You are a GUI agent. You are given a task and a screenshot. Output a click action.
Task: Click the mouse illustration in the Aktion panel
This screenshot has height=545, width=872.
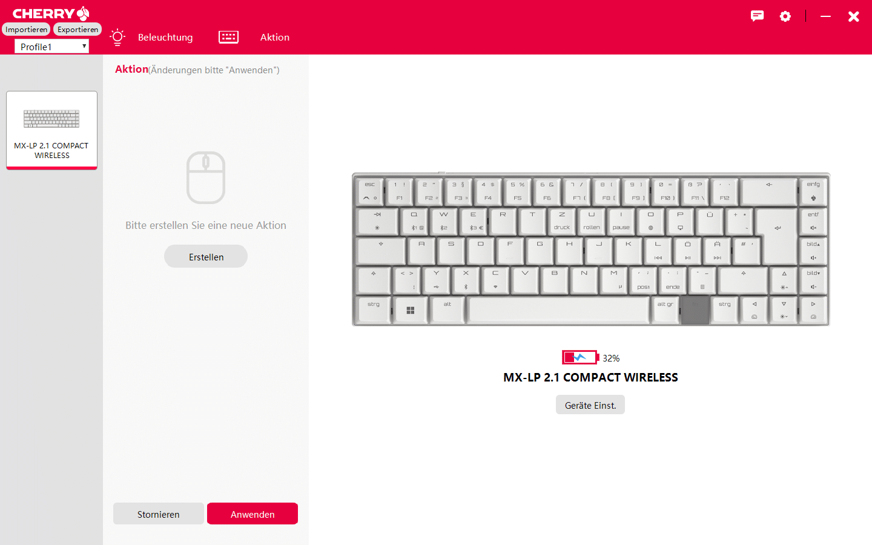click(206, 177)
